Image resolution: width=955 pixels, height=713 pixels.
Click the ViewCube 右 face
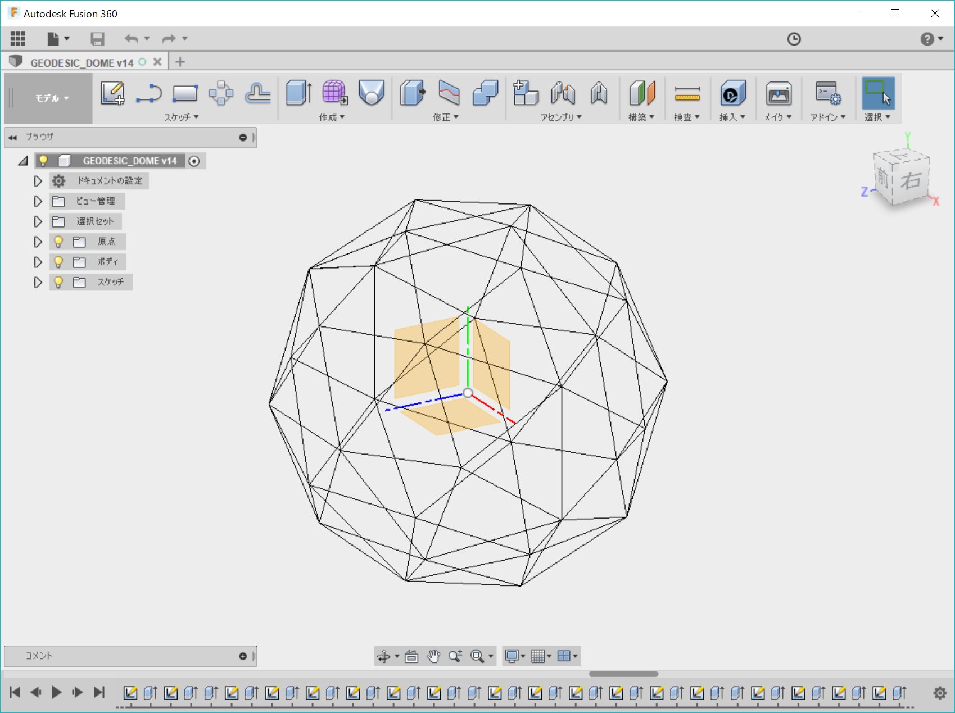911,181
